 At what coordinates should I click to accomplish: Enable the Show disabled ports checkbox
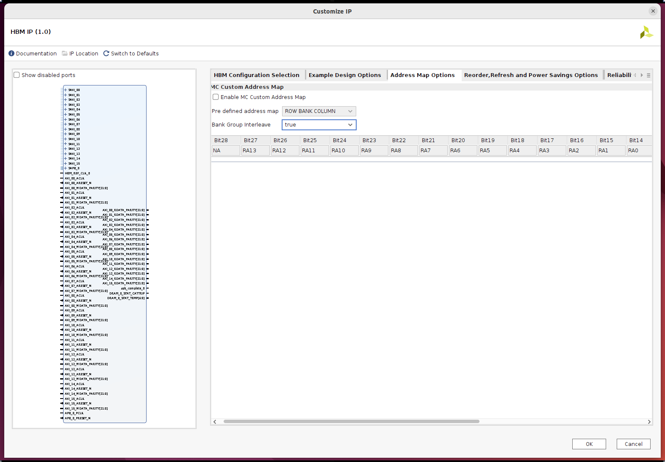17,75
